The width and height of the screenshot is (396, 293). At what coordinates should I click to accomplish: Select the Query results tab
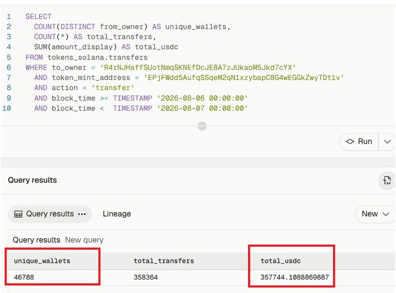tap(50, 214)
